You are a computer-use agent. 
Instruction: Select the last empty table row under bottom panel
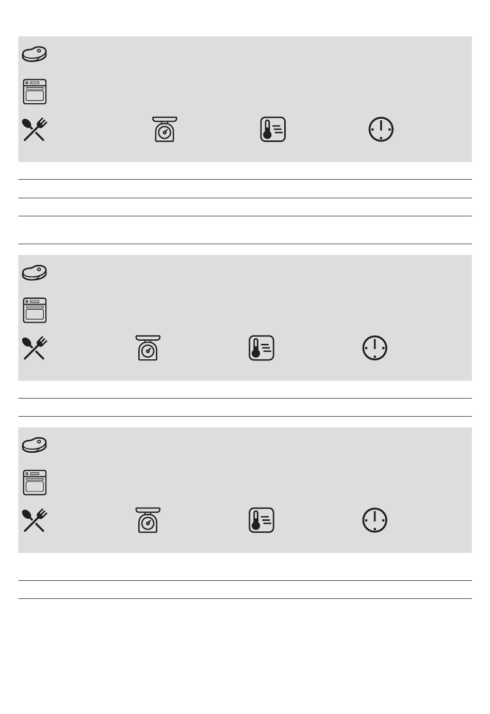coord(245,590)
